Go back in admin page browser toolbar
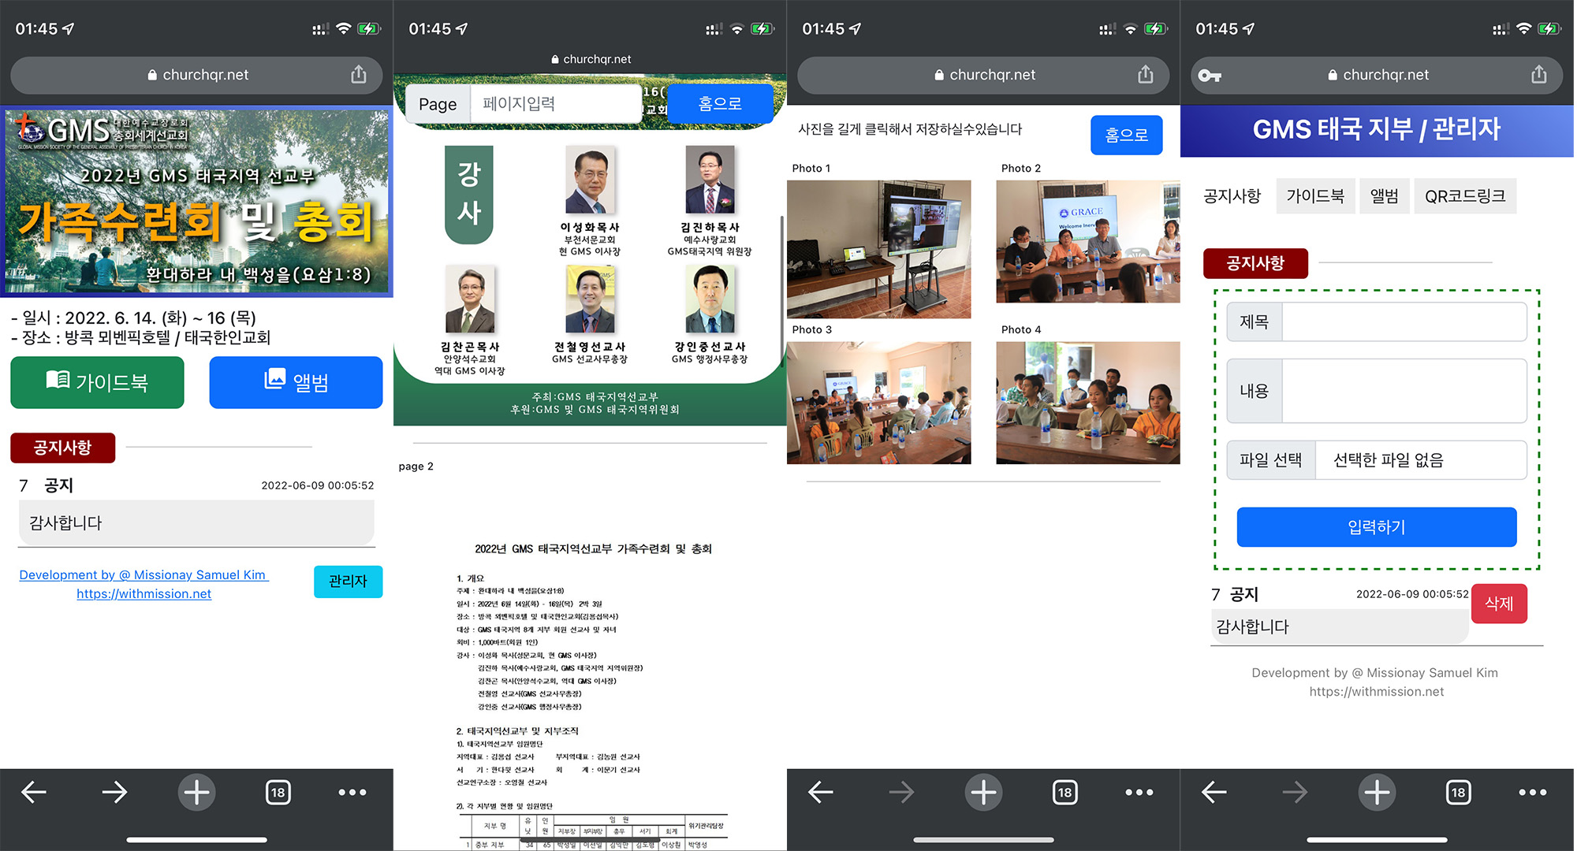The width and height of the screenshot is (1577, 851). [1214, 792]
